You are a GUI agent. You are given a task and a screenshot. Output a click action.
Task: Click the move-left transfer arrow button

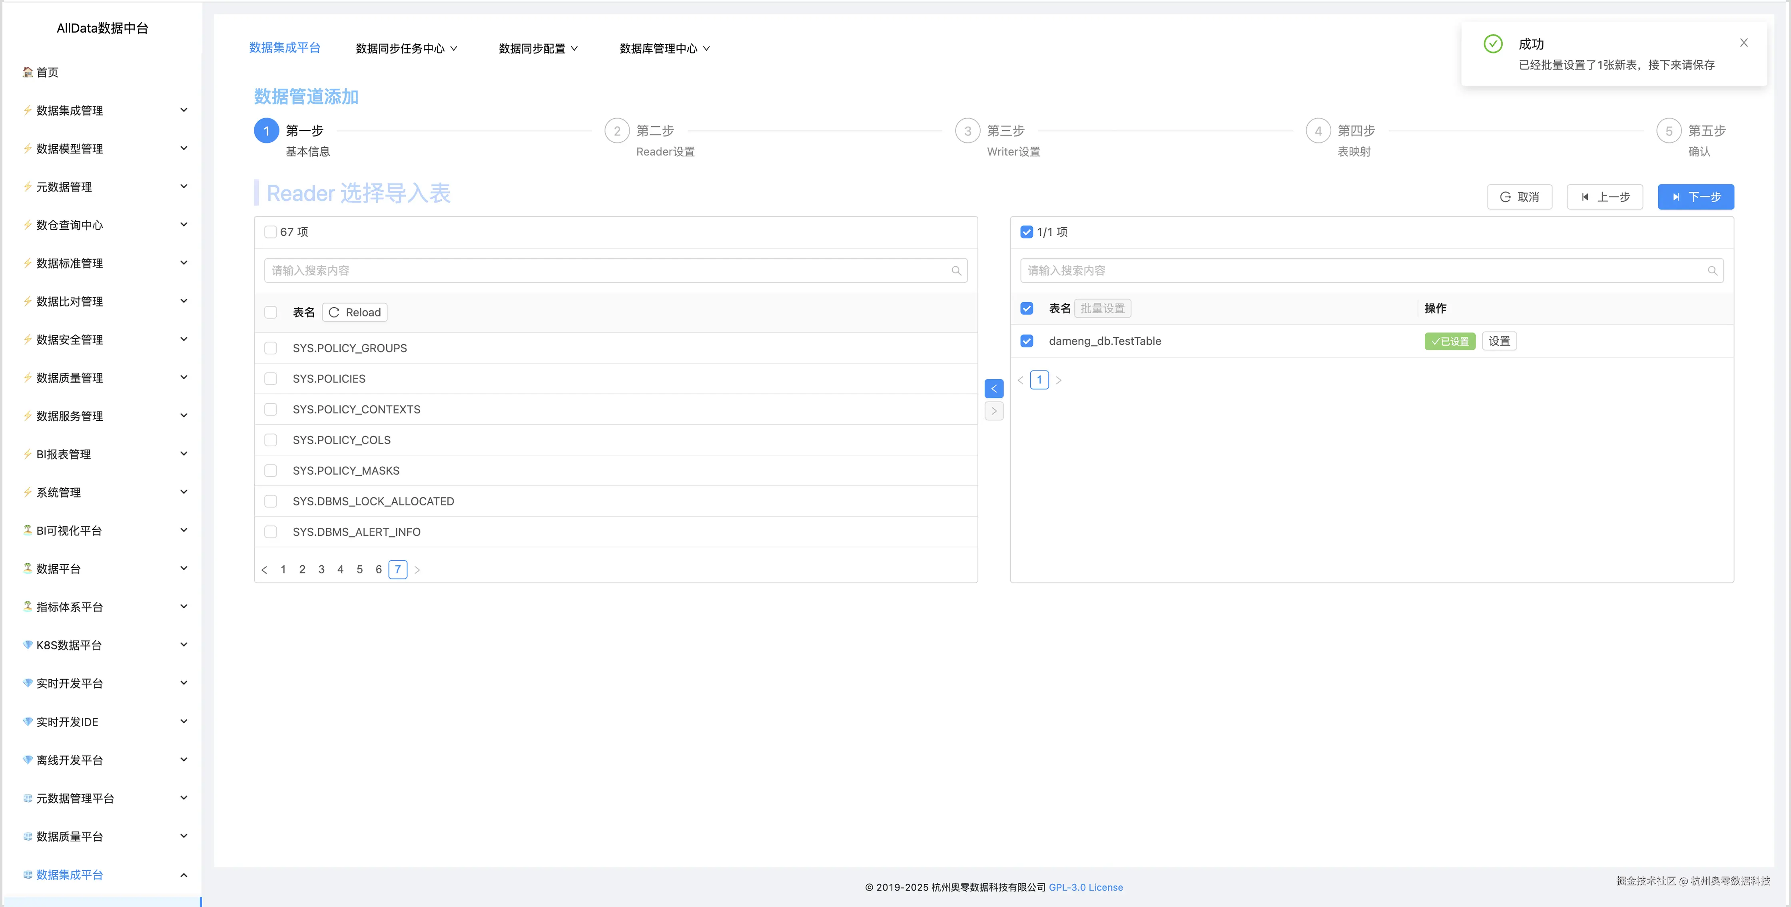[x=993, y=388]
